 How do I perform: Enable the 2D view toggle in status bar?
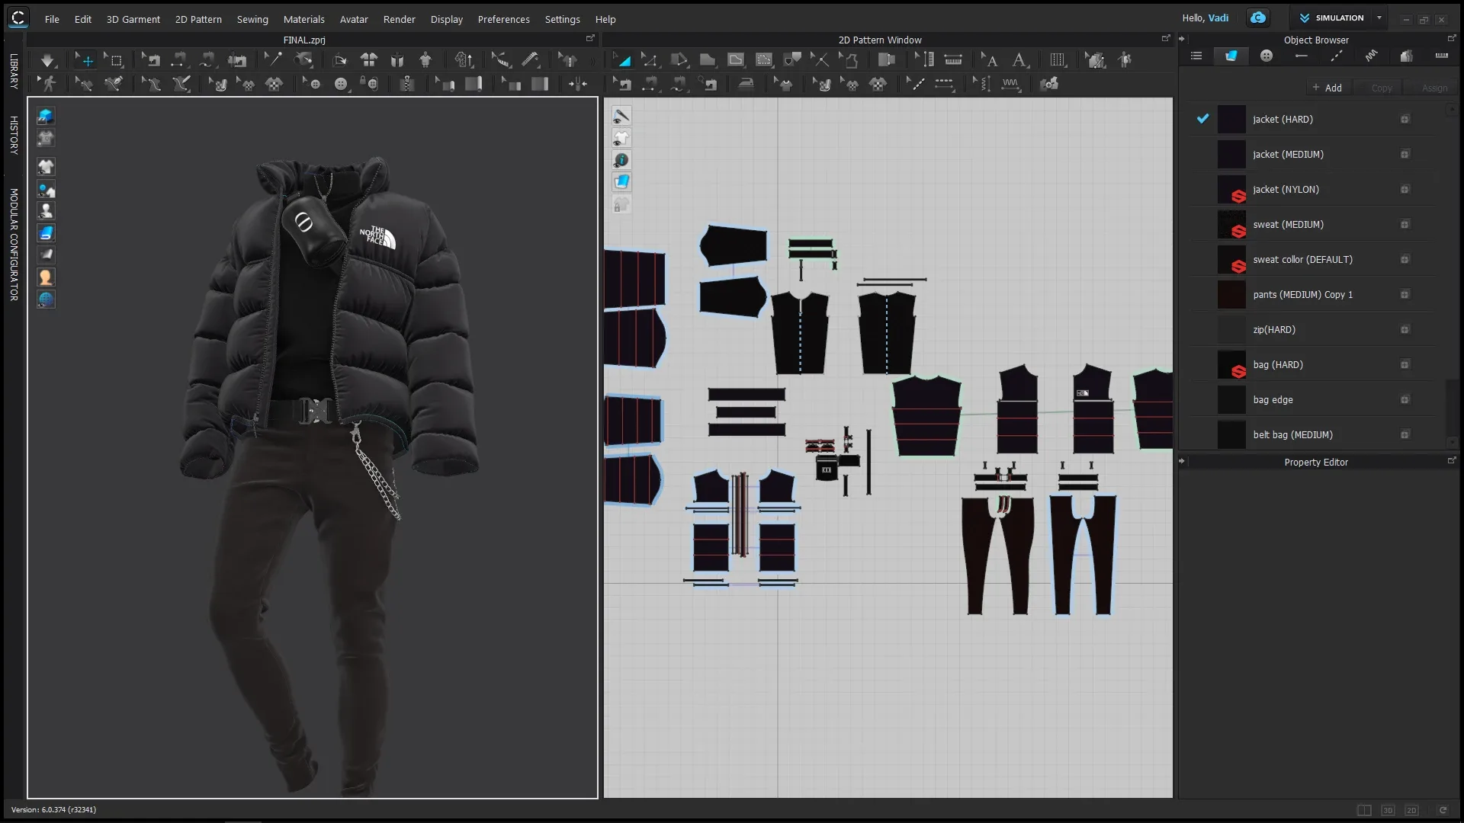(1411, 810)
